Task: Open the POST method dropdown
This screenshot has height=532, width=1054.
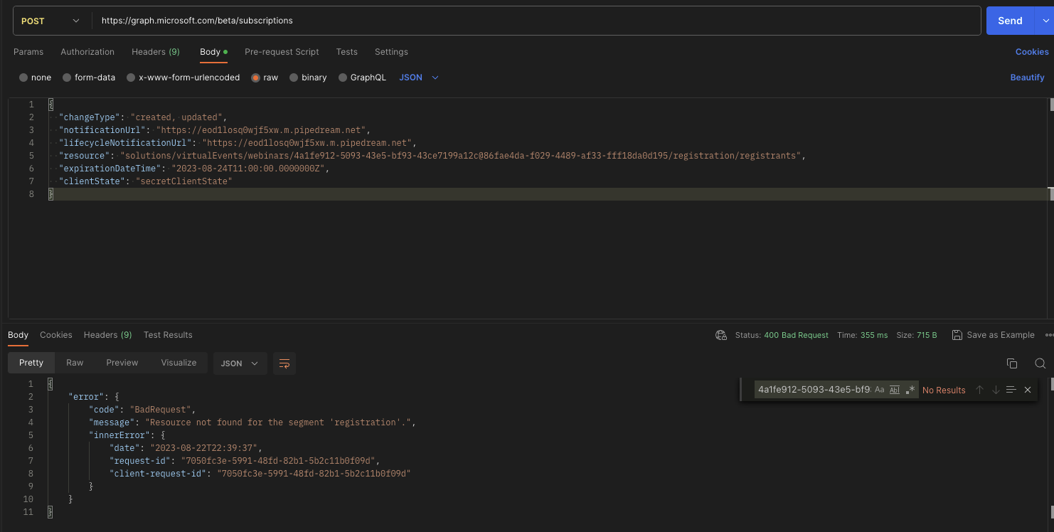Action: point(52,21)
